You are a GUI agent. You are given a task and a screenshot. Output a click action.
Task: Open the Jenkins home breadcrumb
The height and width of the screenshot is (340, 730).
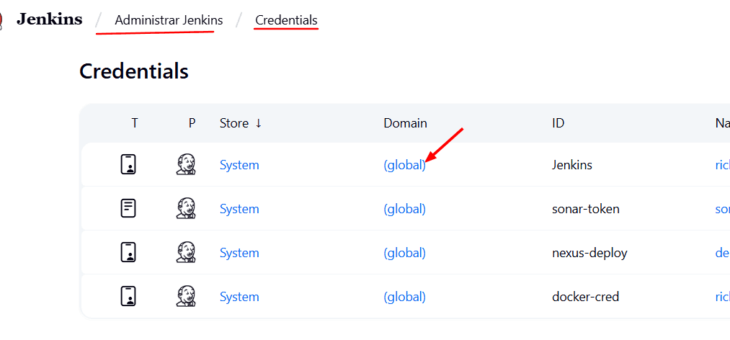(x=49, y=20)
